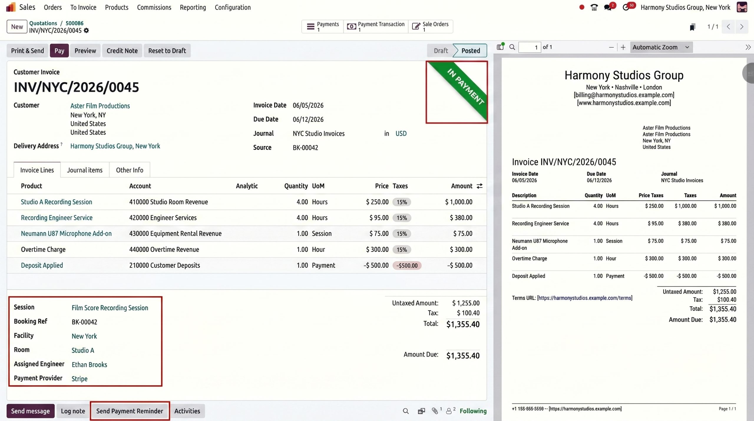Open customer Aster Film Productions link
This screenshot has width=754, height=421.
point(100,106)
